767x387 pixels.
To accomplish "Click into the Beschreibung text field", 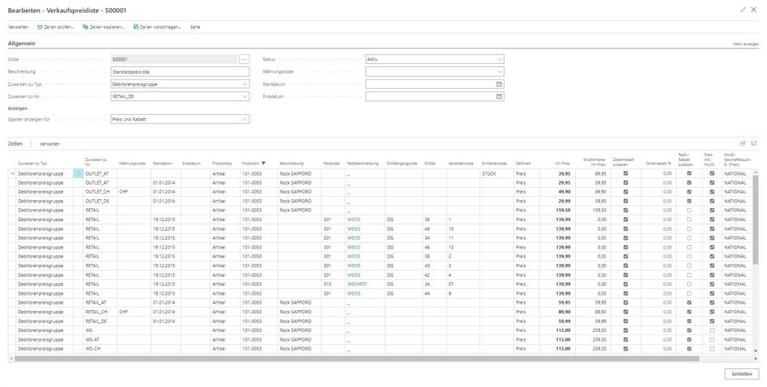I will tap(178, 71).
